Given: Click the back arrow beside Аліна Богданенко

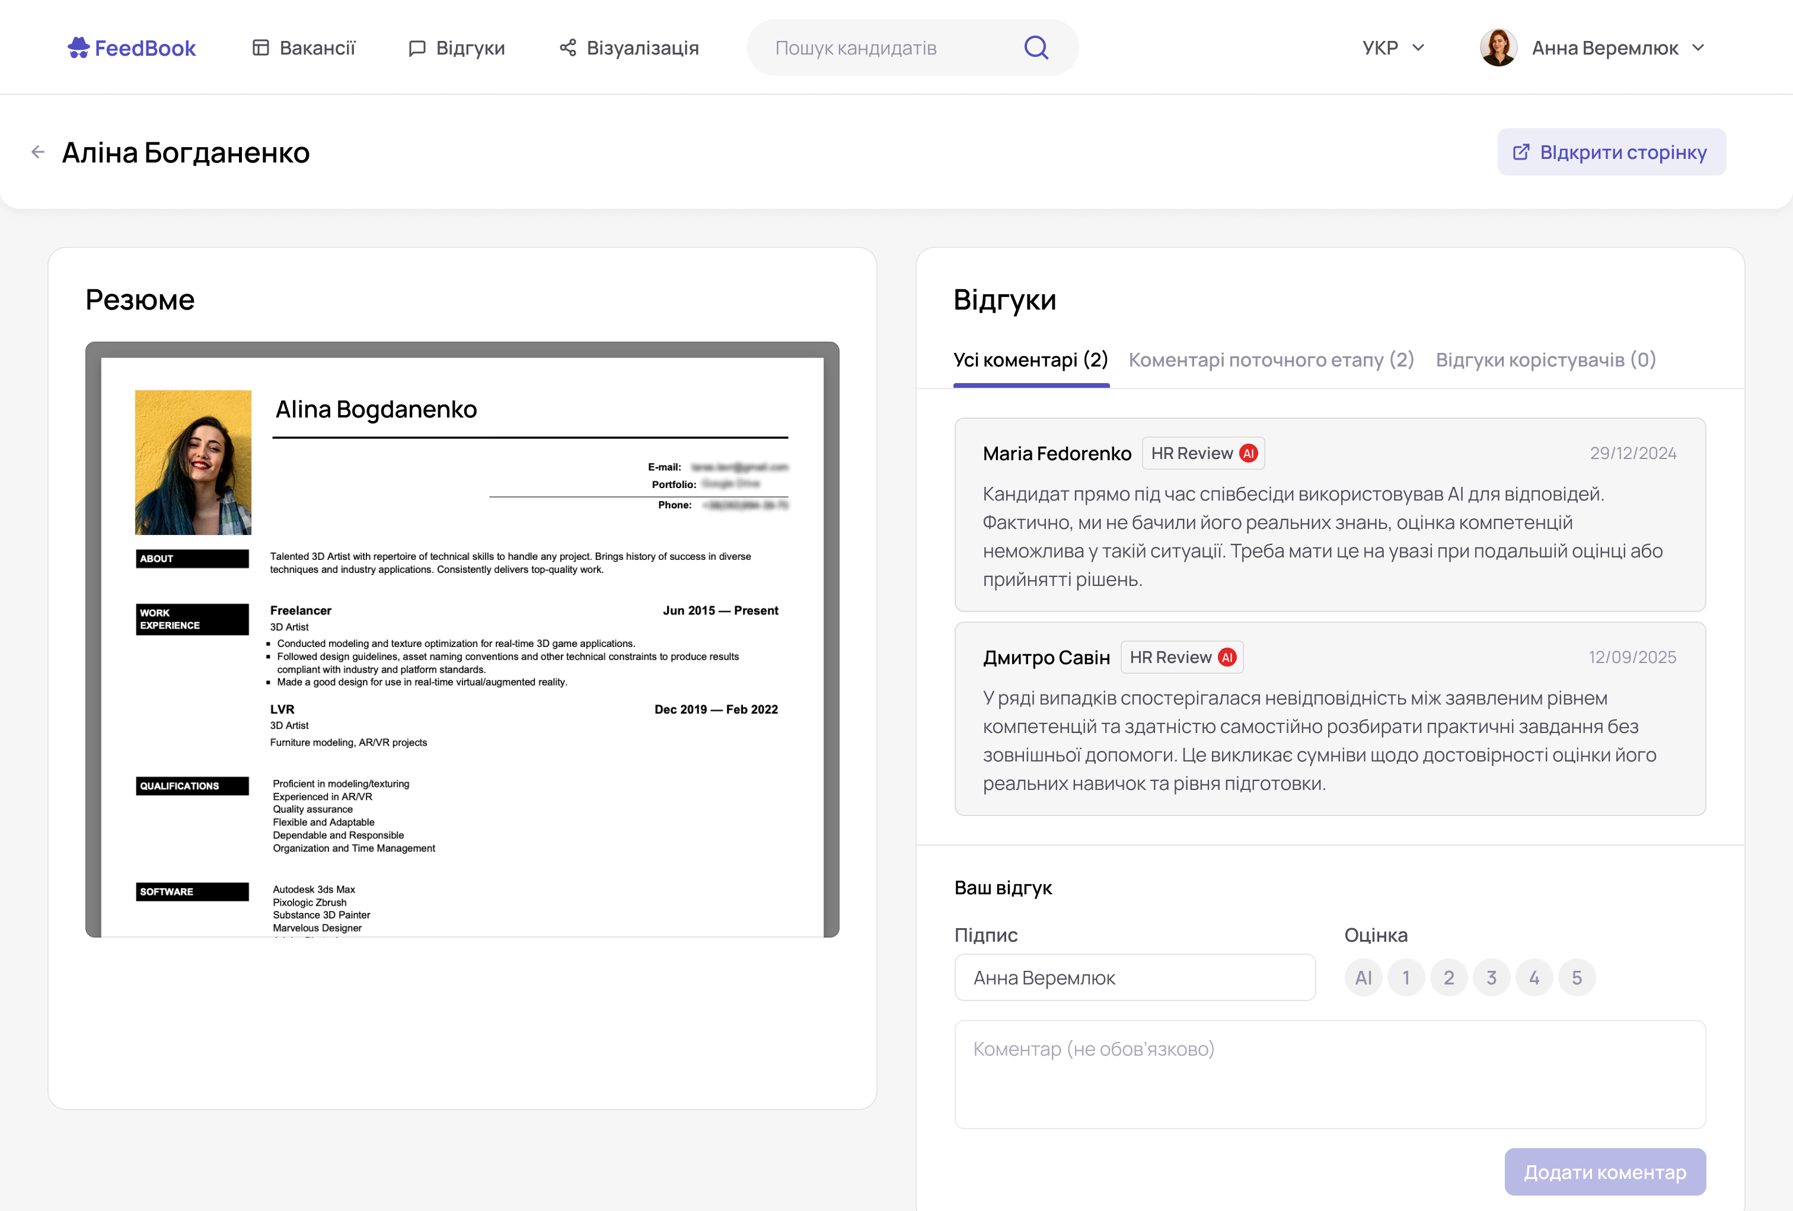Looking at the screenshot, I should [37, 151].
